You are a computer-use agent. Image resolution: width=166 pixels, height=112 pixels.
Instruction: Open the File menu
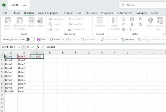point(5,13)
